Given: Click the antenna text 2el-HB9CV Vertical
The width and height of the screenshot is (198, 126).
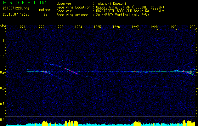Looking at the screenshot, I should pyautogui.click(x=113, y=15).
